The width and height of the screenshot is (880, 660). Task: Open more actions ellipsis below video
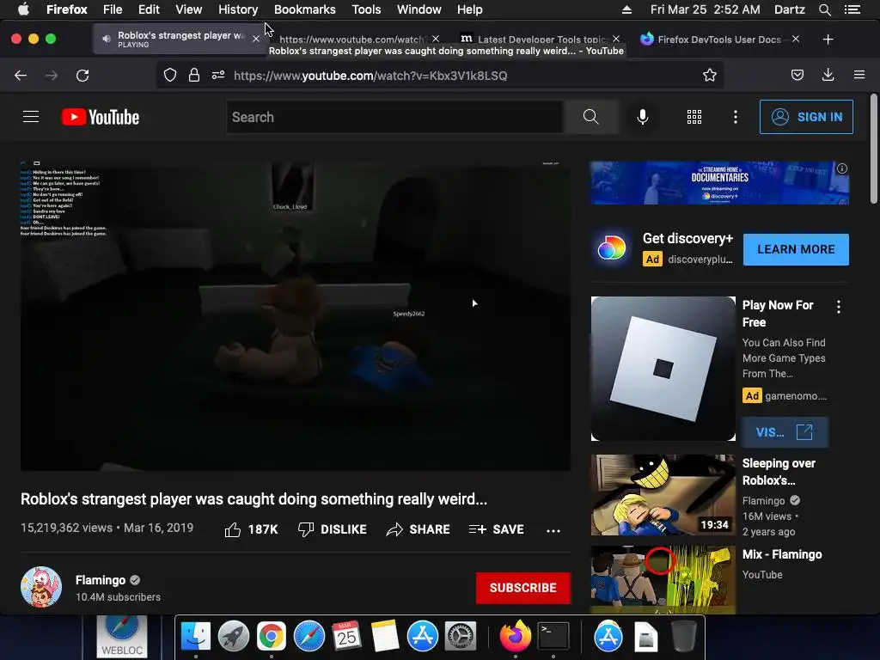tap(553, 530)
